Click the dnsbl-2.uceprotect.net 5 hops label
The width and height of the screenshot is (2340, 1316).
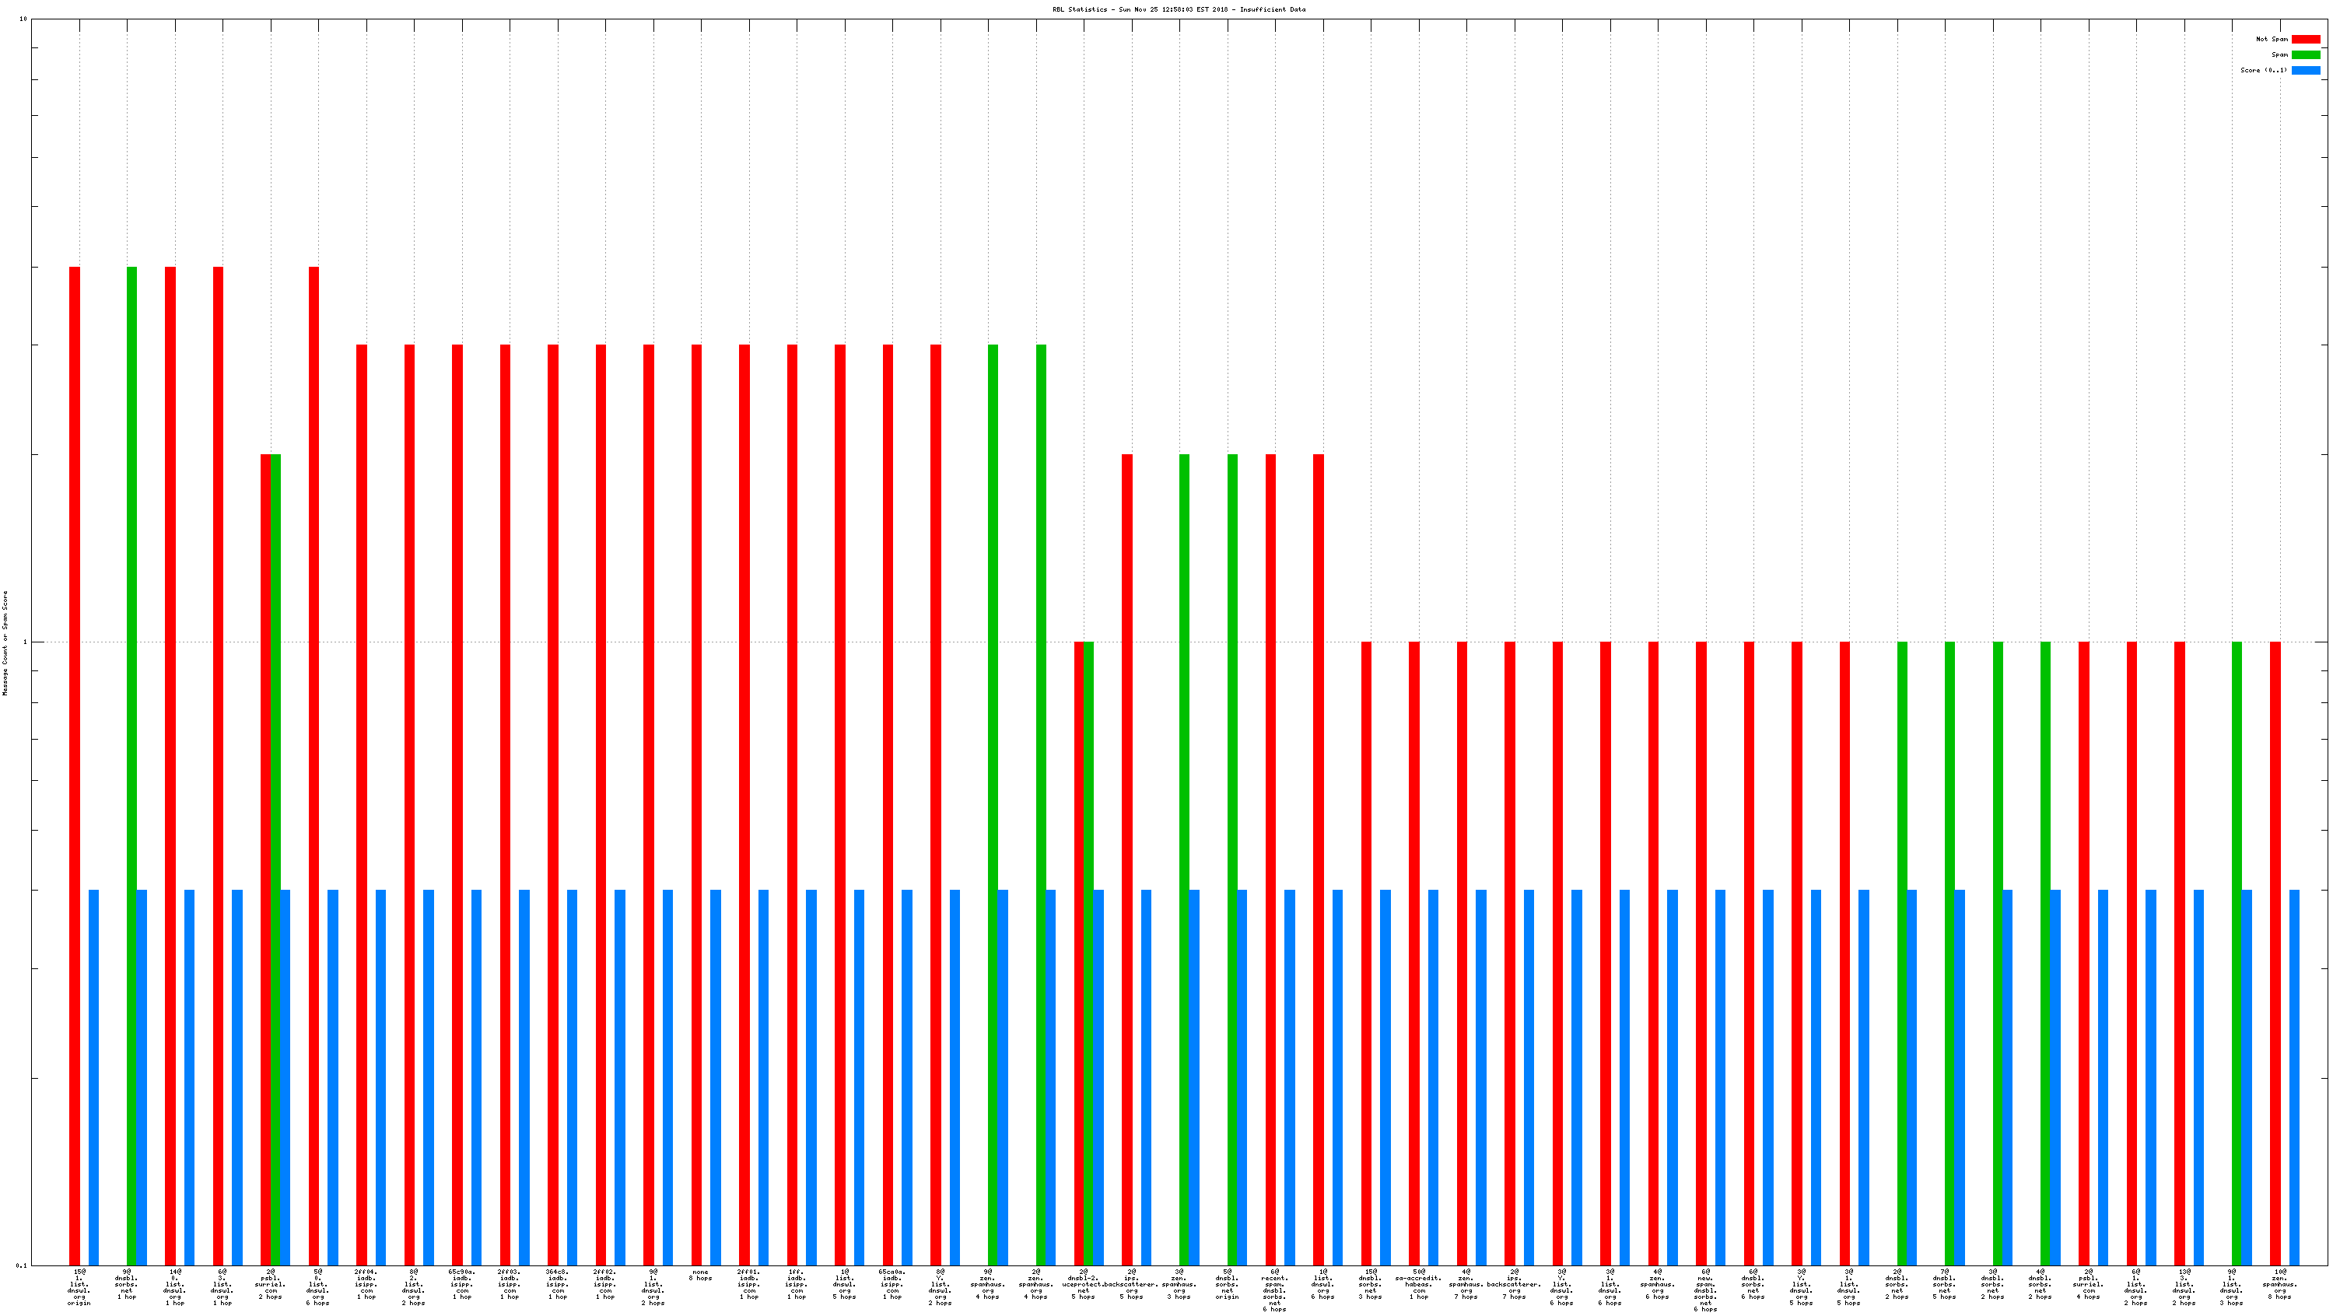click(1083, 1284)
